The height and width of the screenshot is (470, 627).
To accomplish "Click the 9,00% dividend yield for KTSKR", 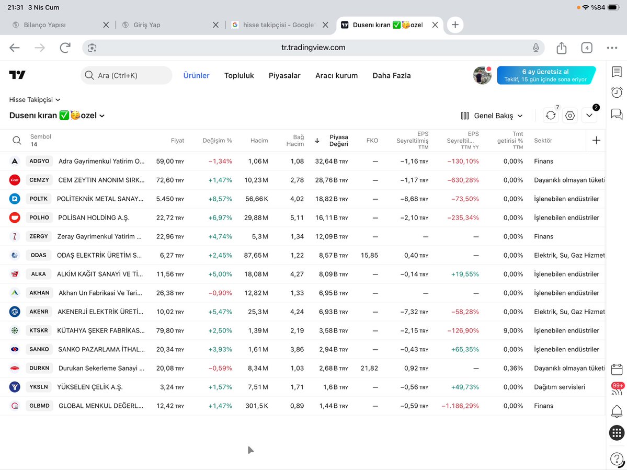I will [513, 330].
